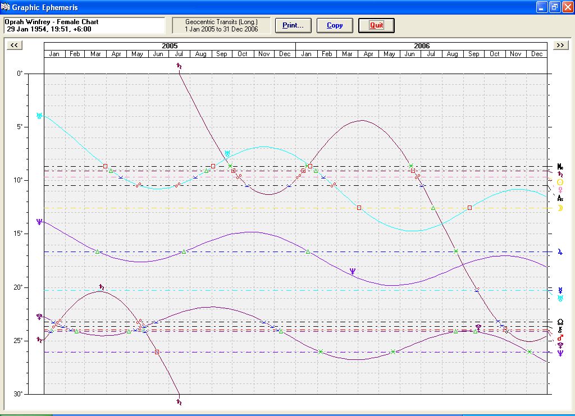The height and width of the screenshot is (416, 575).
Task: Click the Oprah Winfrey chart info field
Action: (x=84, y=25)
